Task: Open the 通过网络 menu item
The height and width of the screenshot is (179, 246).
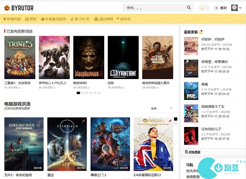Action: 104,19
